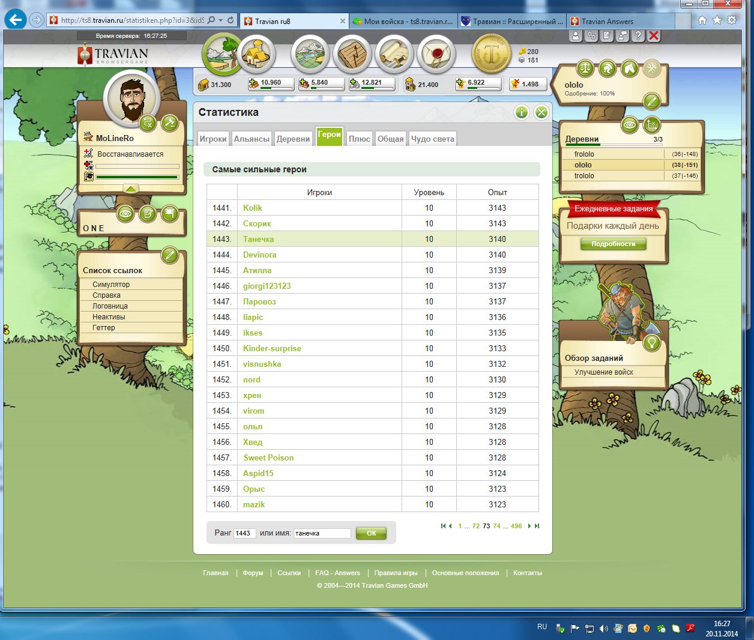Open player mazik profile link
Viewport: 754px width, 640px height.
(254, 504)
